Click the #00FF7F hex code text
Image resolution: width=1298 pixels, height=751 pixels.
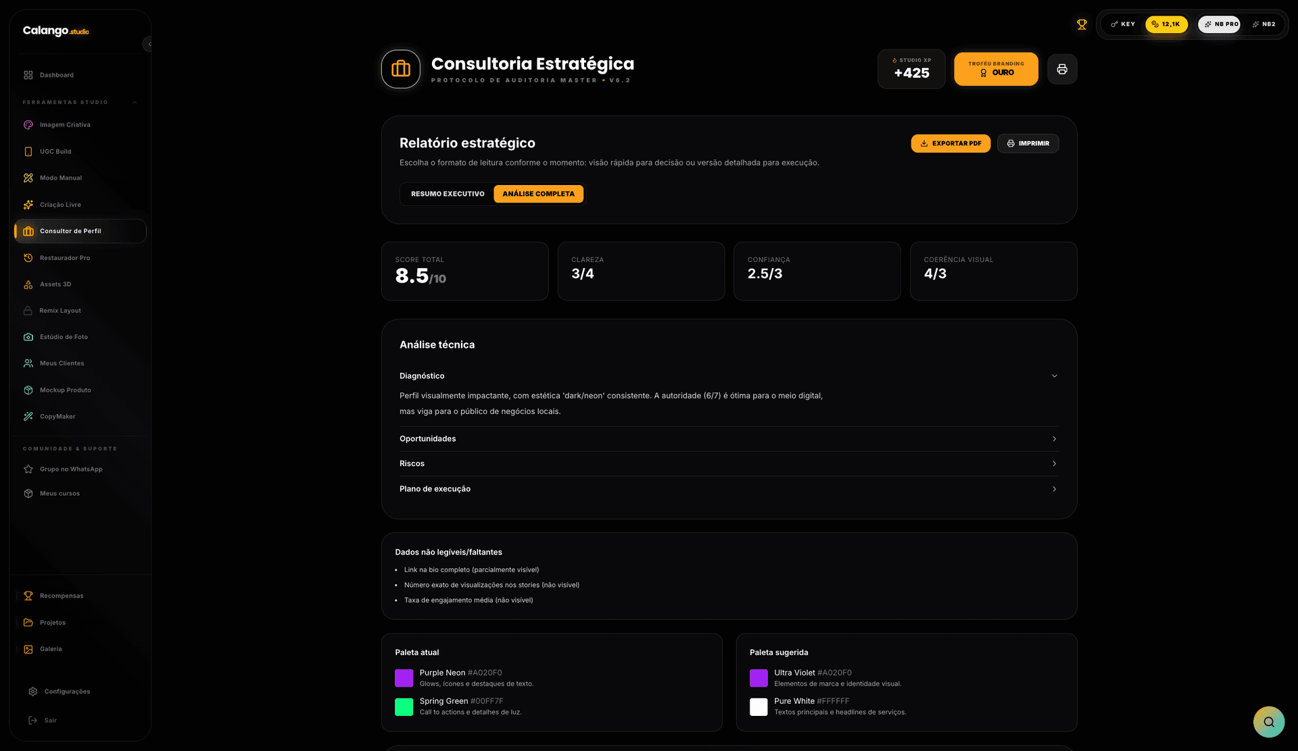click(487, 701)
